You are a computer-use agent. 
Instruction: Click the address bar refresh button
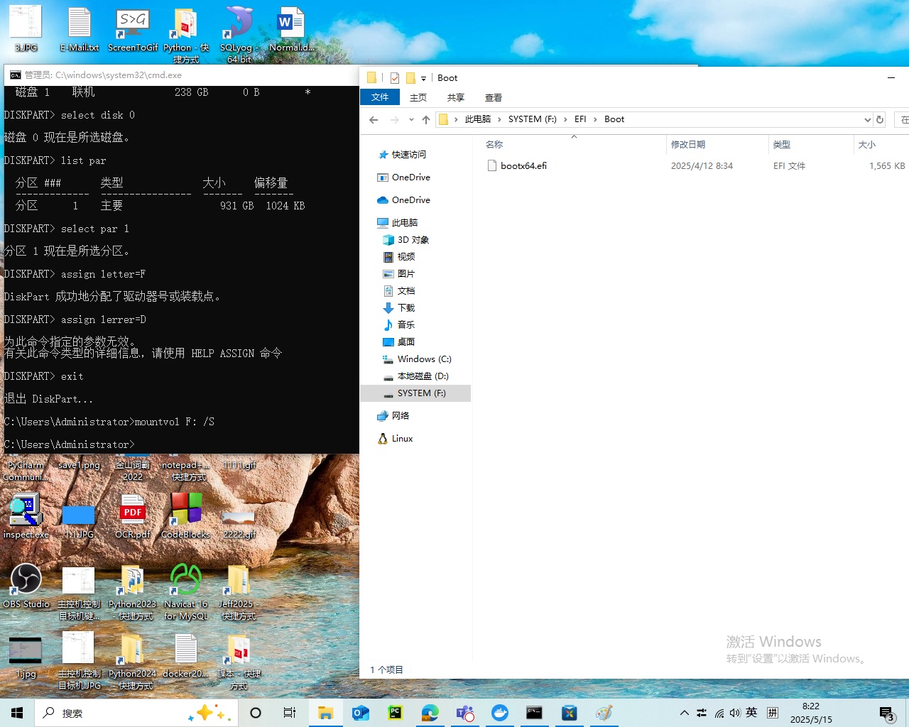coord(880,119)
